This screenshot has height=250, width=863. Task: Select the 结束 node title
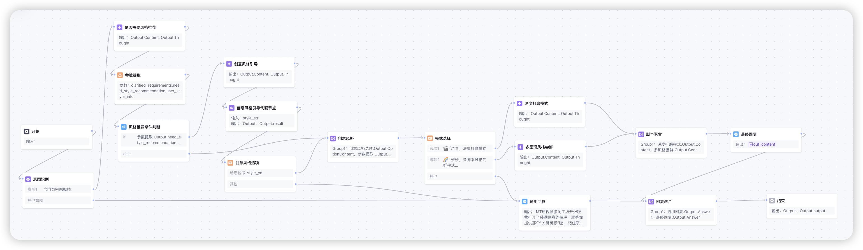click(x=781, y=201)
